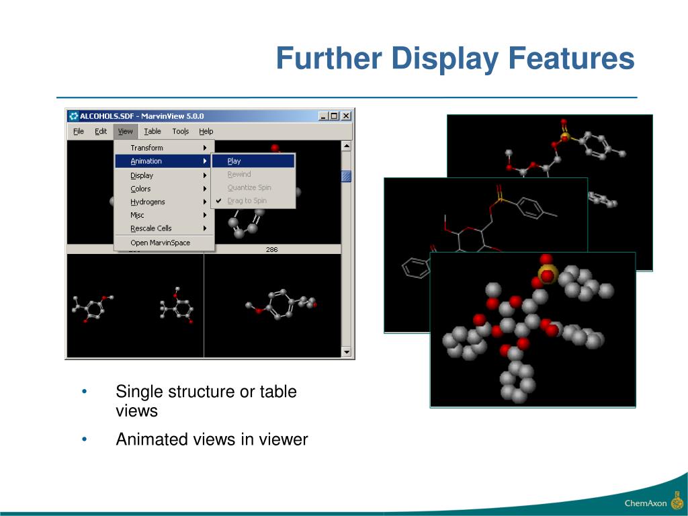
Task: Open the Help menu
Action: point(206,131)
